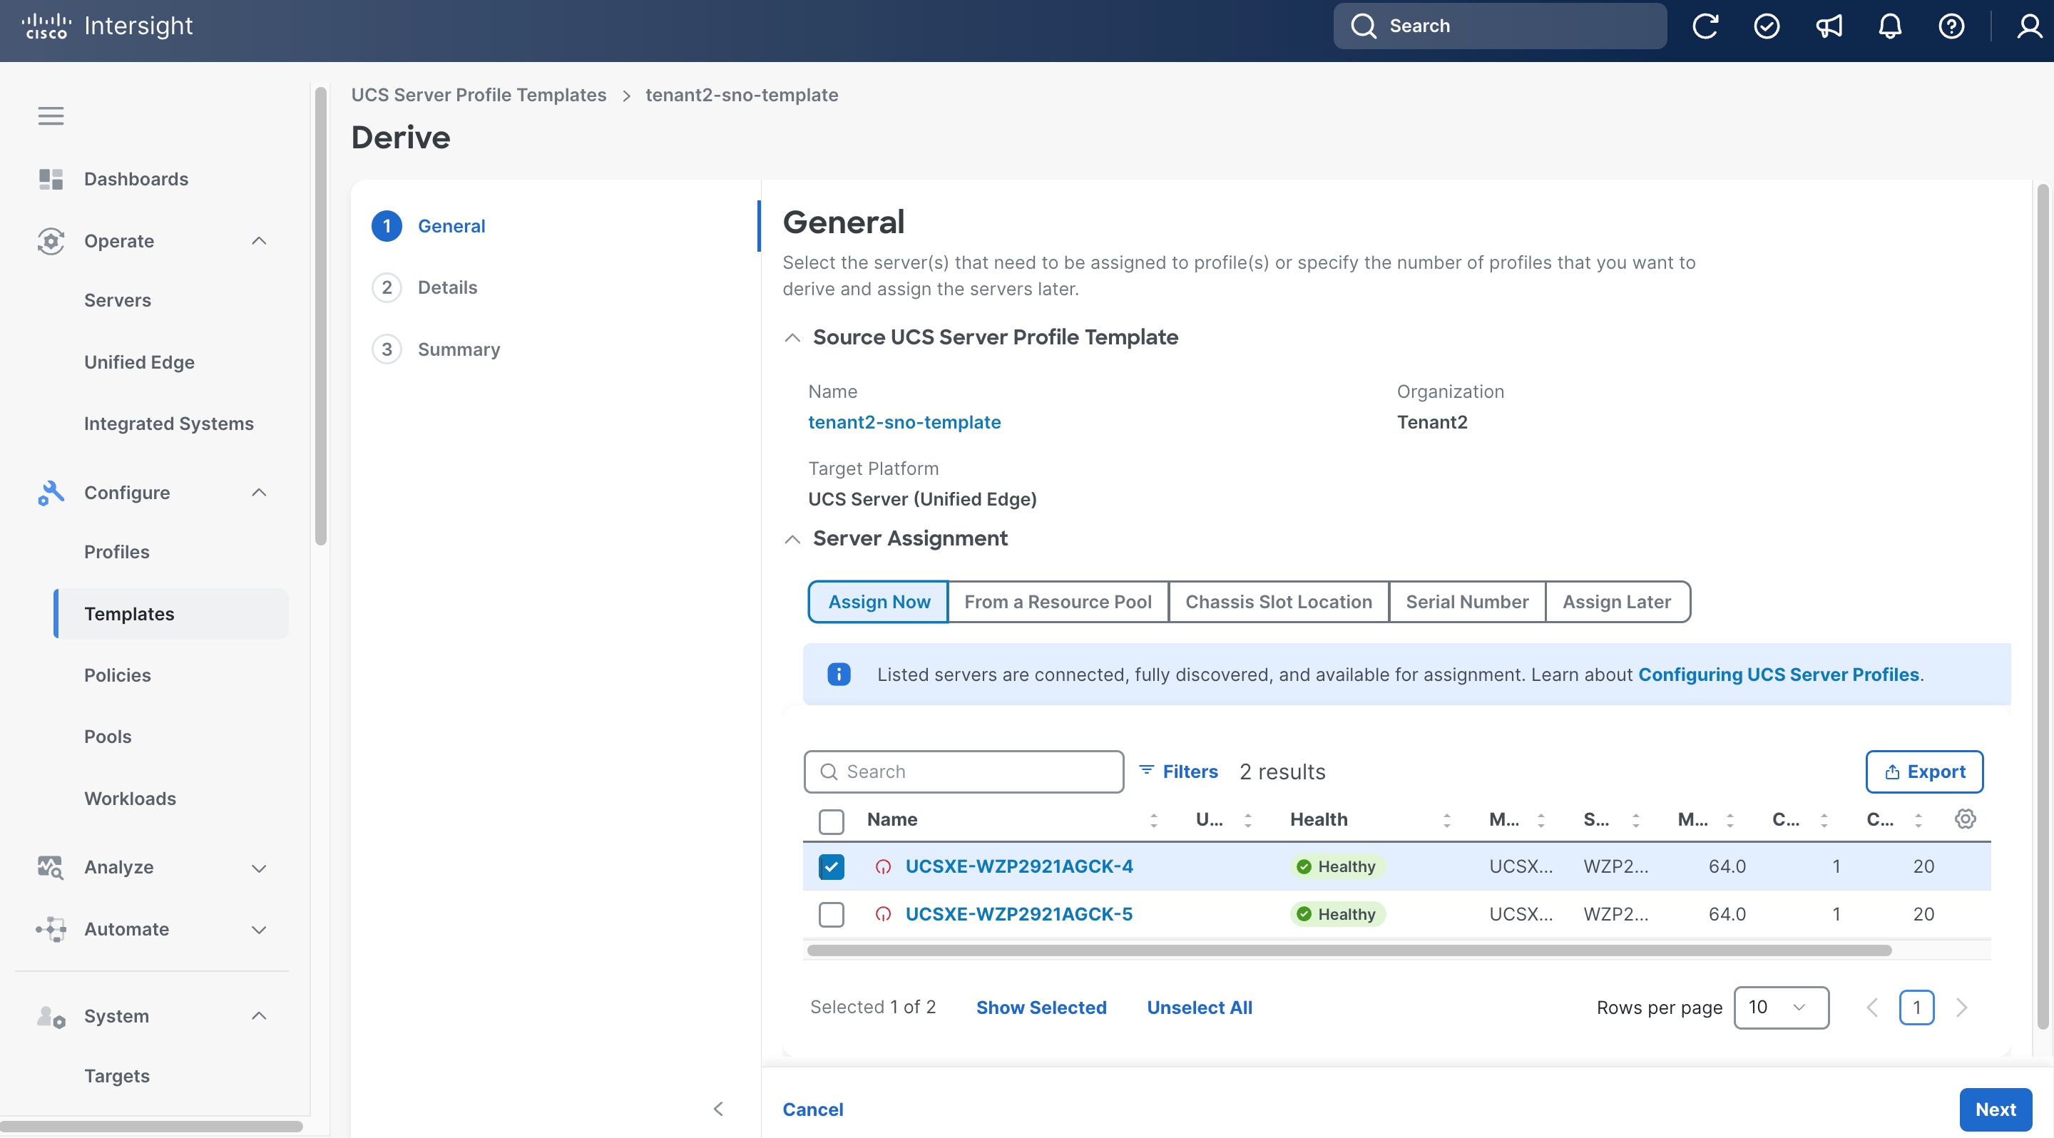The image size is (2054, 1138).
Task: Click the Cisco Intersight logo
Action: (108, 26)
